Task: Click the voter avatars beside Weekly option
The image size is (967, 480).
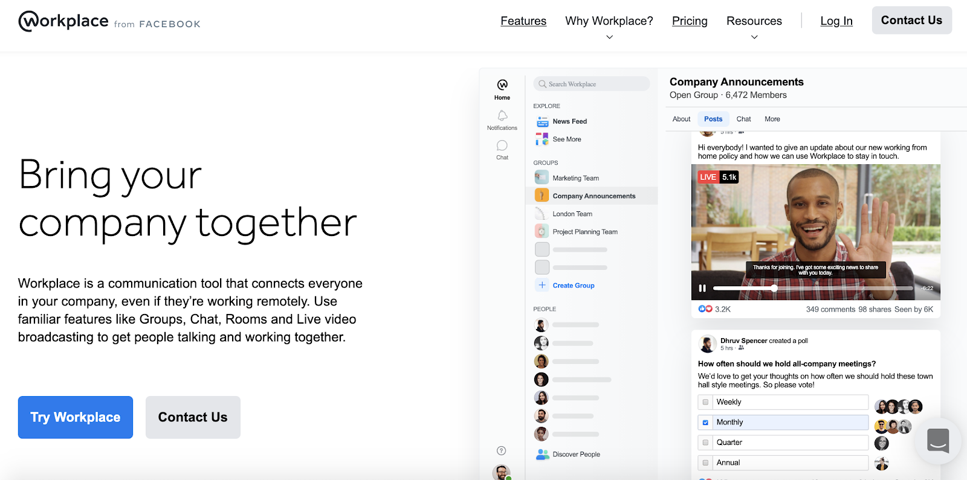Action: coord(899,406)
